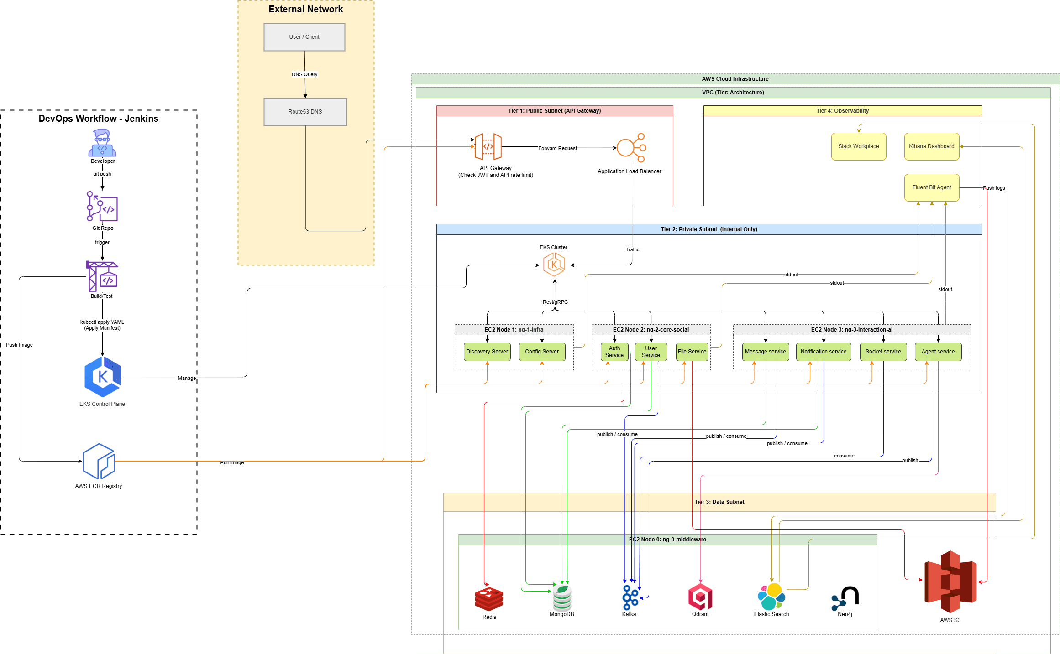Click the Git Repo icon

pyautogui.click(x=102, y=207)
